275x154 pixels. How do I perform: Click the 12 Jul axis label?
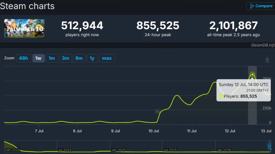[x=230, y=131]
